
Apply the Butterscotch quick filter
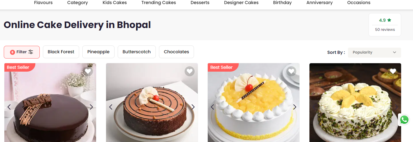click(x=137, y=52)
